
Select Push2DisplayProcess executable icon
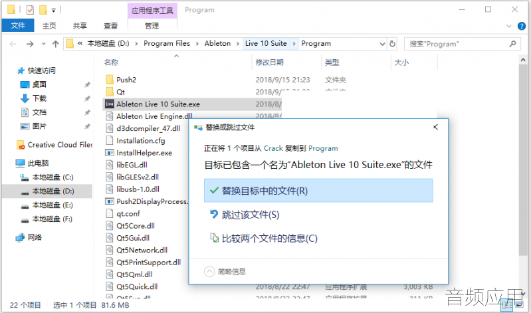coord(110,201)
